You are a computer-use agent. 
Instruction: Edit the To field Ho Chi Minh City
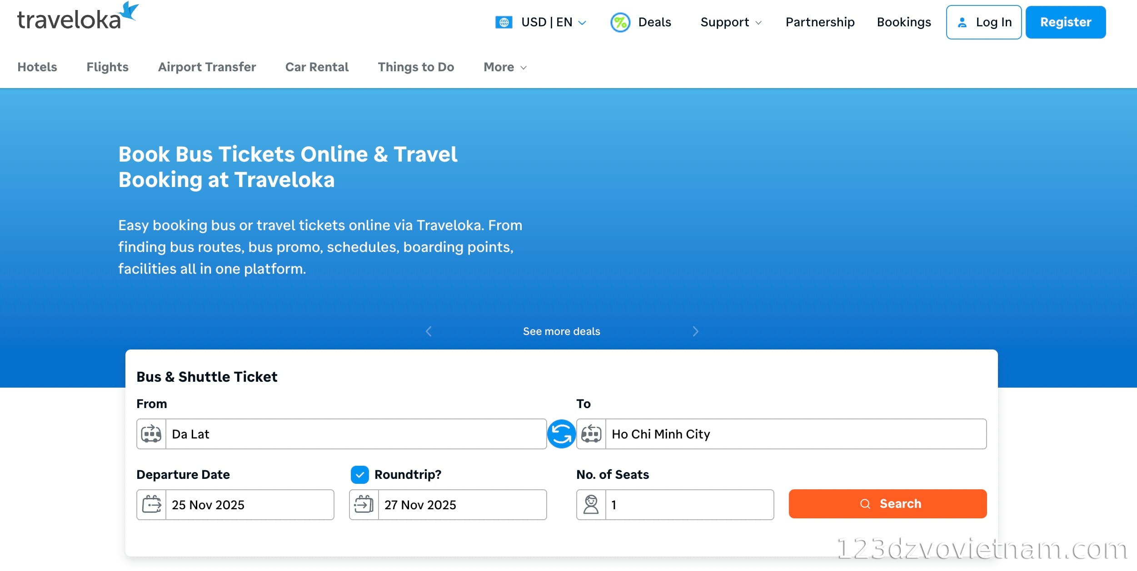coord(782,434)
